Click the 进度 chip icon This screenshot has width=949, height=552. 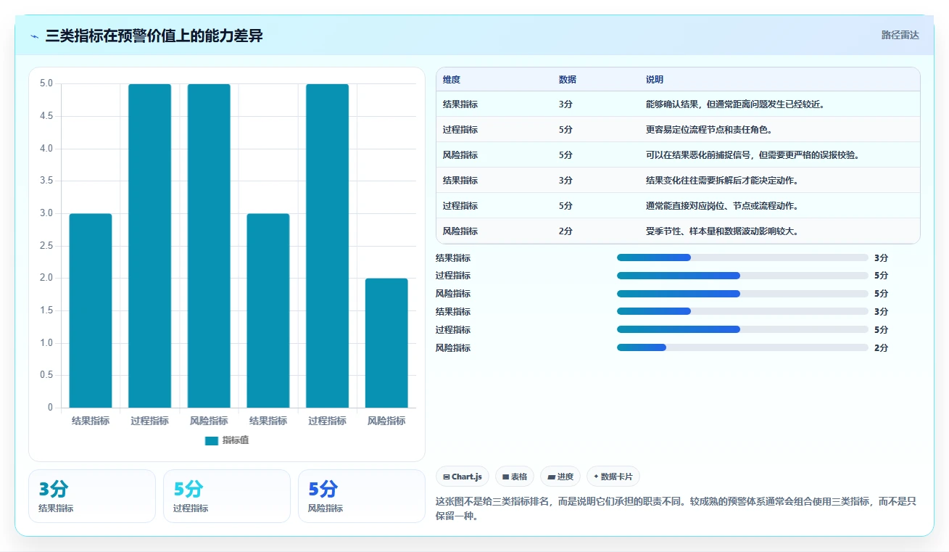coord(551,477)
